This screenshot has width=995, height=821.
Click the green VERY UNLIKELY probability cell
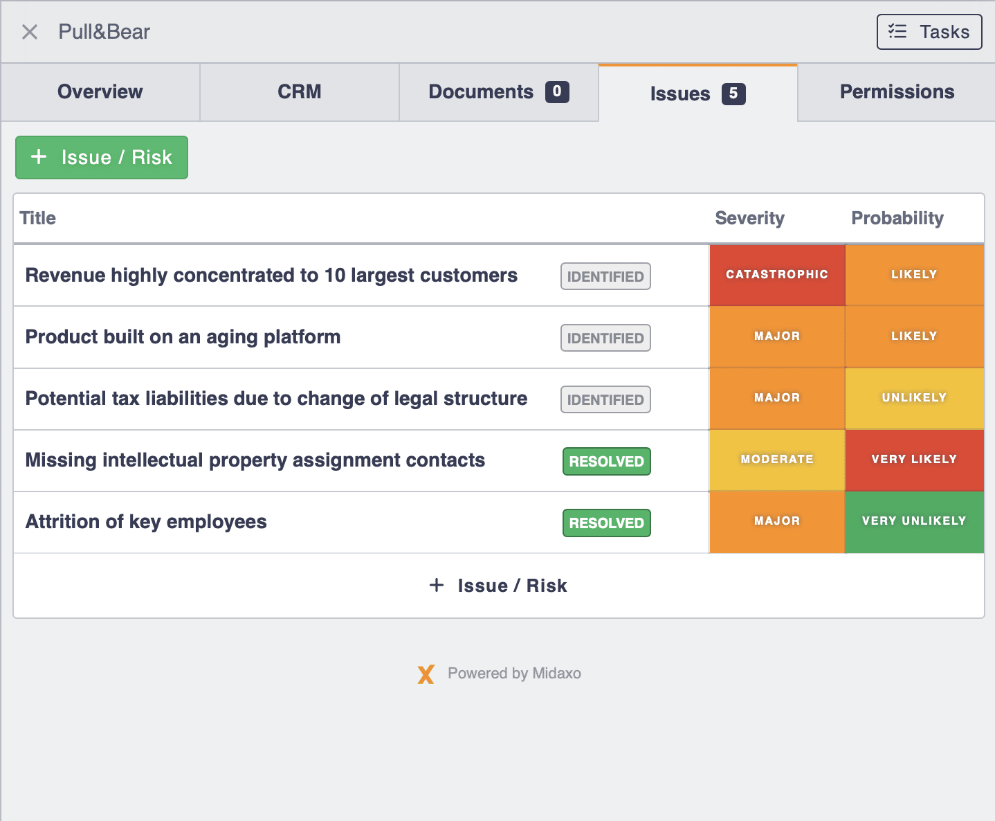[914, 521]
